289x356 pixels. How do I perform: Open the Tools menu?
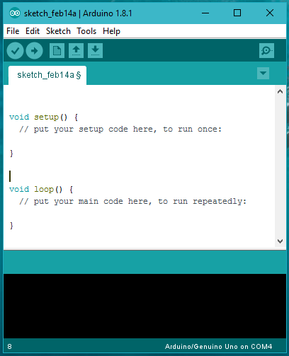[x=86, y=31]
